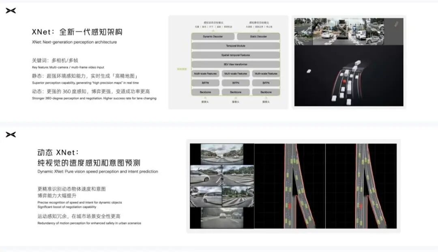The image size is (438, 252).
Task: Click the Dynamic Decoder block in the diagram
Action: pyautogui.click(x=213, y=37)
